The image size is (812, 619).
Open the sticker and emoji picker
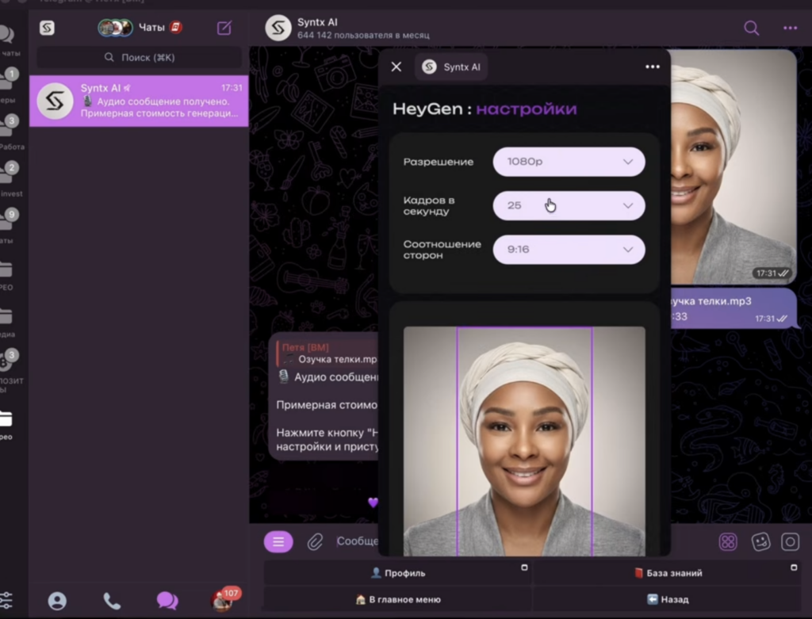click(760, 542)
